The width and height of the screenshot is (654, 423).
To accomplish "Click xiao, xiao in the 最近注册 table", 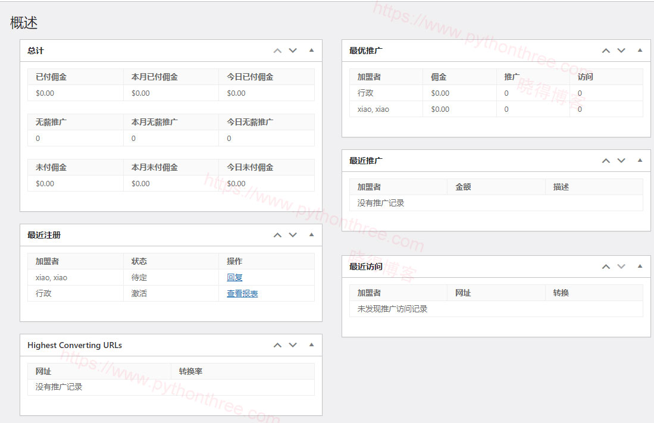I will click(51, 277).
